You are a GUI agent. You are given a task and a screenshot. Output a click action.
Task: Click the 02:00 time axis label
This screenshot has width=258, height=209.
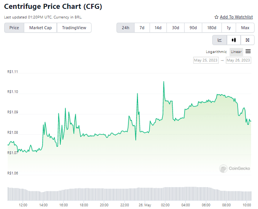[x=165, y=205]
